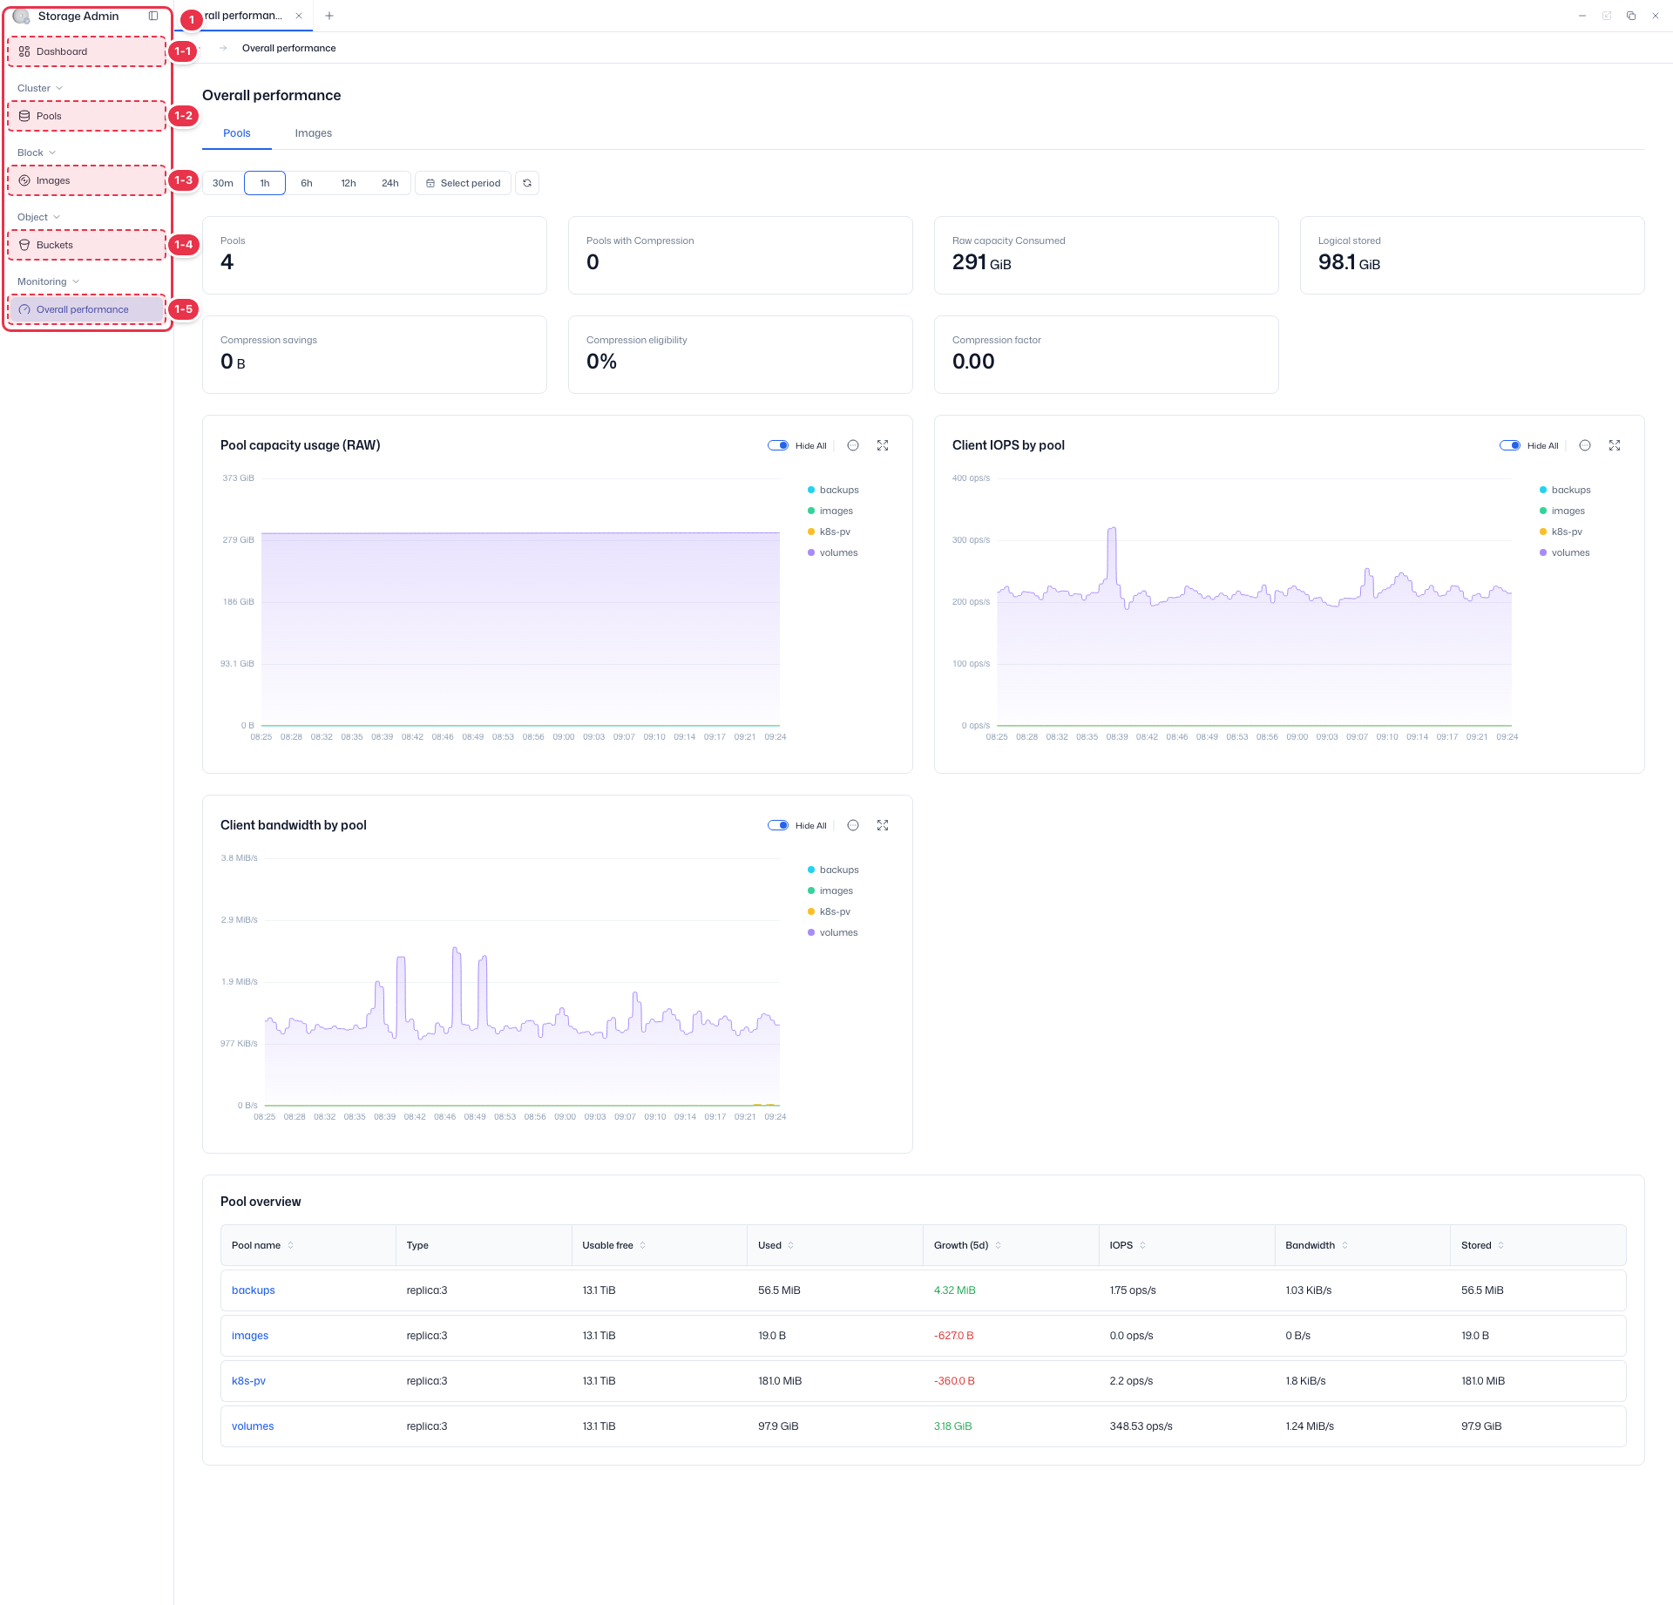Open Buckets in the sidebar
The height and width of the screenshot is (1605, 1673).
point(87,245)
